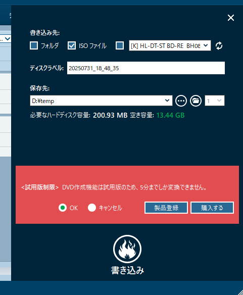
Task: Close the burn settings panel
Action: tap(231, 18)
